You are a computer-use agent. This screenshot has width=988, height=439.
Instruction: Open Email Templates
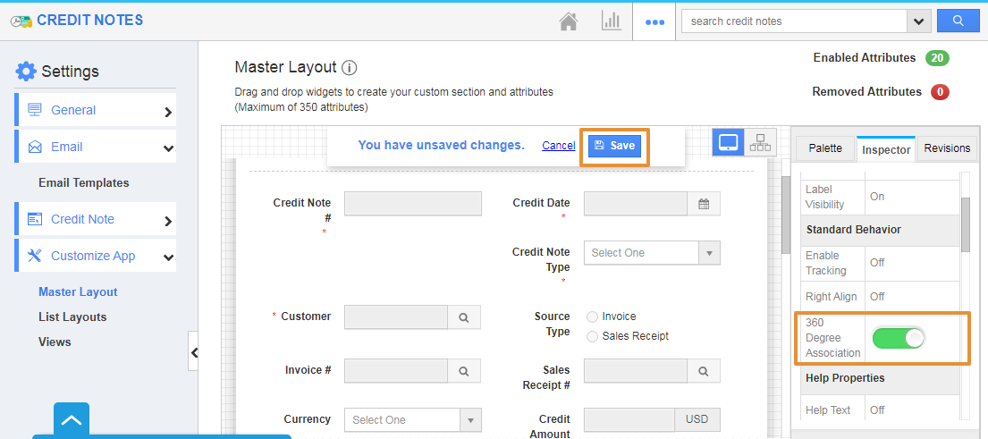(84, 182)
